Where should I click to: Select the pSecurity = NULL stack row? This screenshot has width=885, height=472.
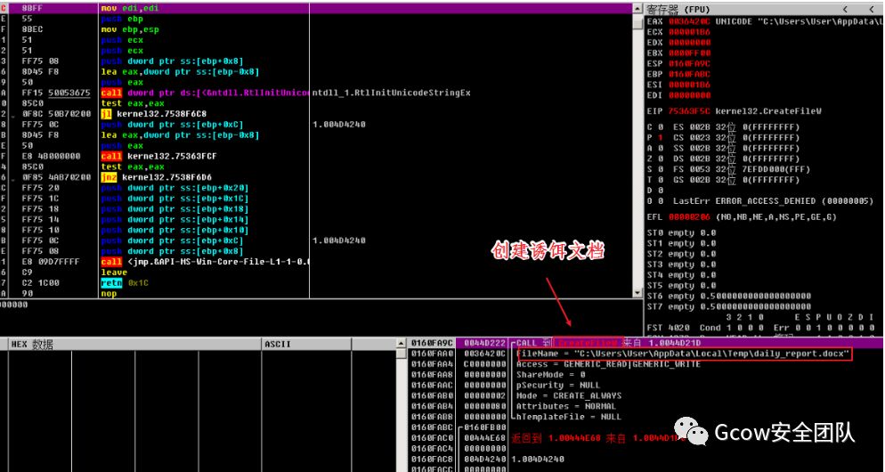click(x=559, y=385)
